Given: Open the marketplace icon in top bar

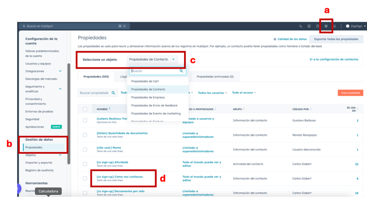Looking at the screenshot, I should 309,26.
